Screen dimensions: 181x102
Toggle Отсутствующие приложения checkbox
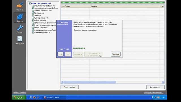pos(33,25)
